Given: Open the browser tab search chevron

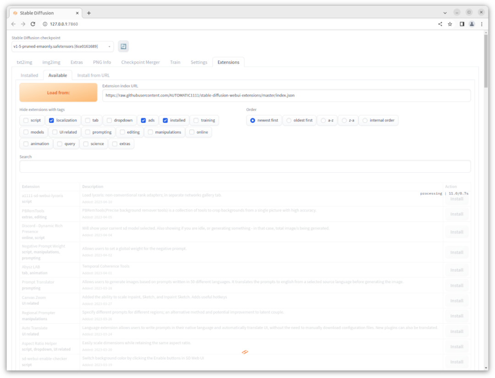Looking at the screenshot, I should coord(445,12).
